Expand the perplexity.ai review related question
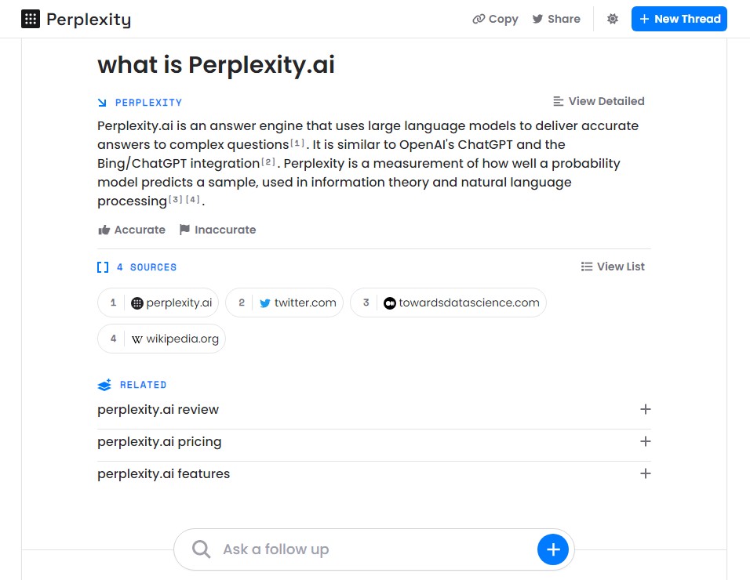 tap(374, 409)
